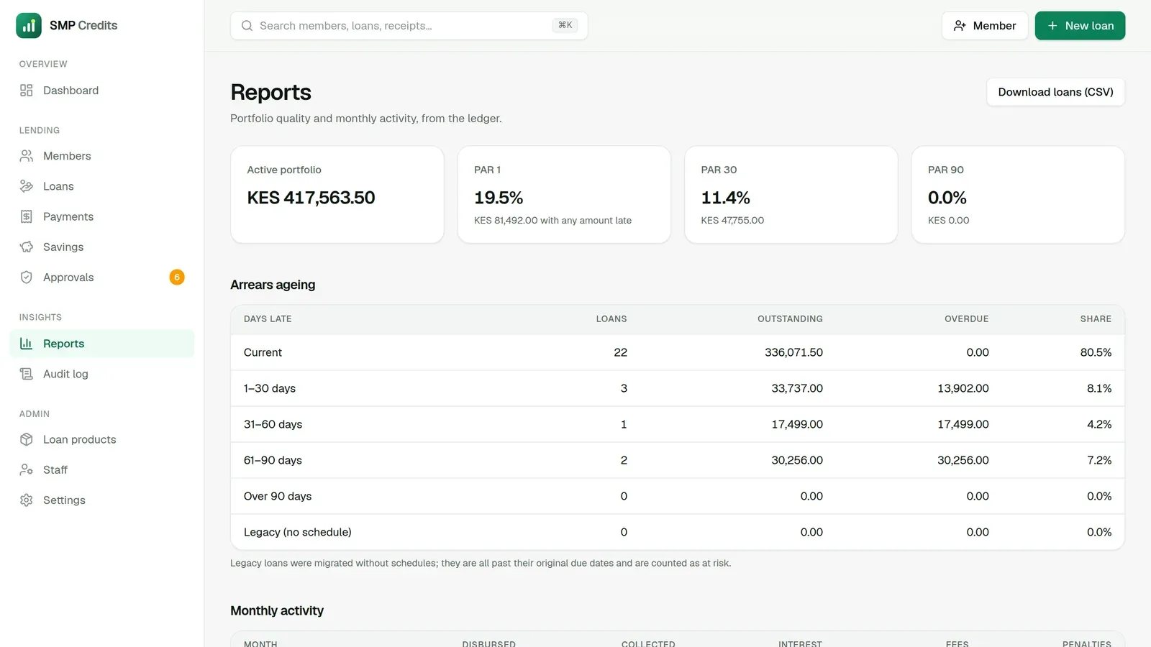Click the orange Approvals badge showing 6

tap(177, 277)
